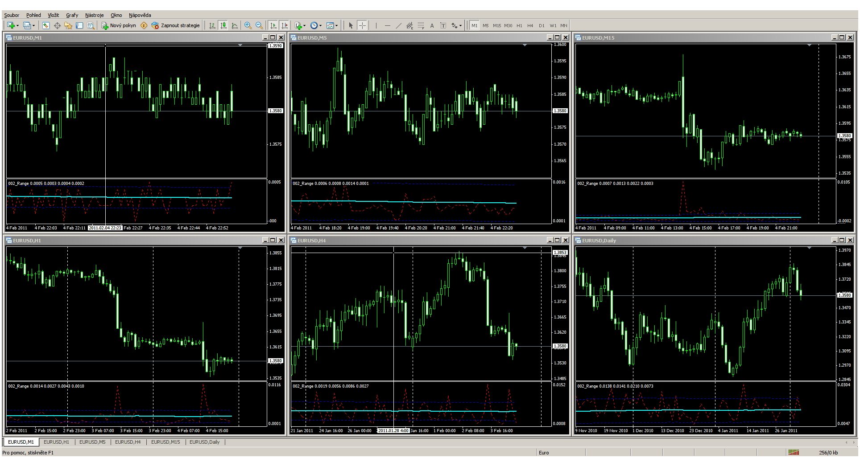Select the H4 timeframe

point(530,25)
